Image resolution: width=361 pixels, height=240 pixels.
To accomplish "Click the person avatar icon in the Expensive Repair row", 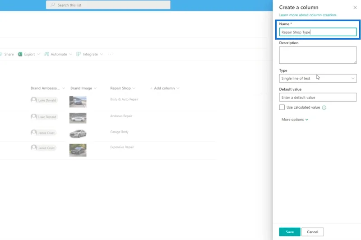I will tap(33, 148).
